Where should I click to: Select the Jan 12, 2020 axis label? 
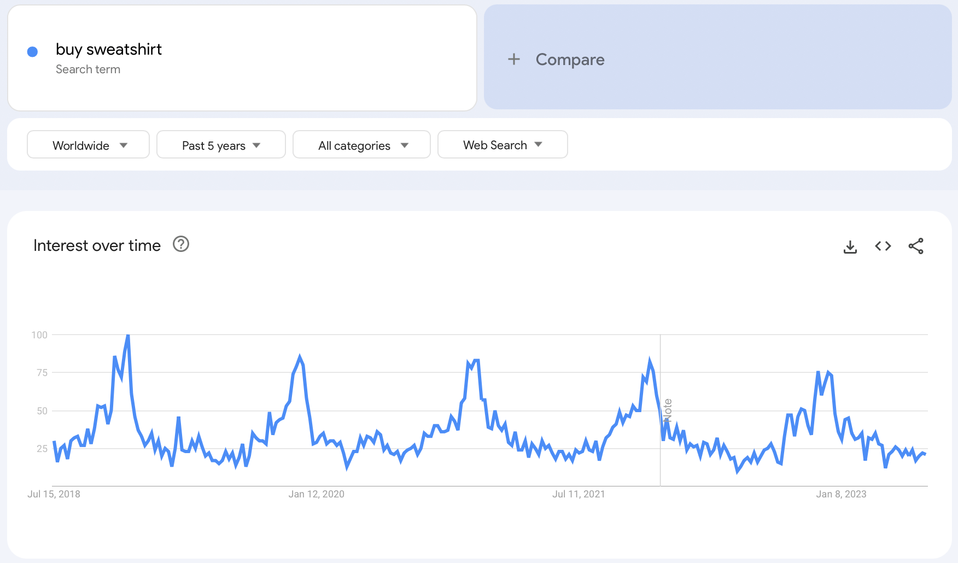point(316,494)
